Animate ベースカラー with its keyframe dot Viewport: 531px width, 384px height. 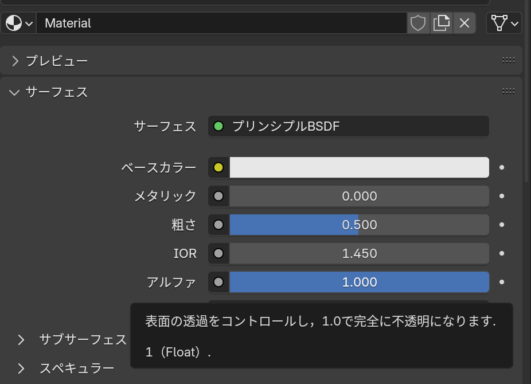pos(502,167)
